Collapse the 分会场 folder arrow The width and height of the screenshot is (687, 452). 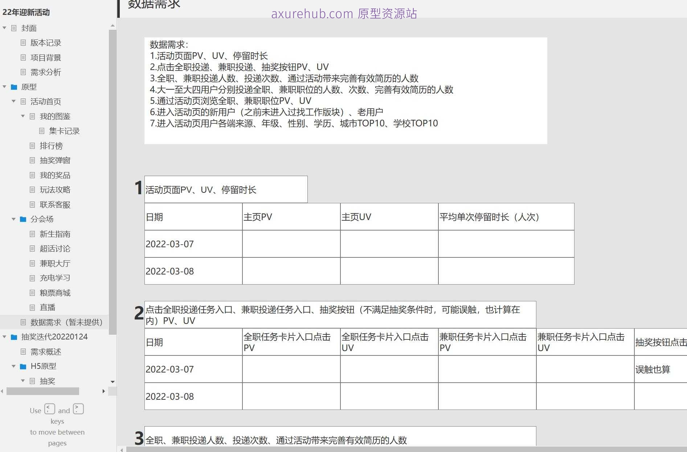pos(14,219)
